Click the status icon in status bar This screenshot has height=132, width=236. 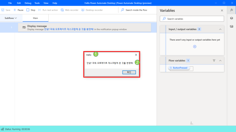pyautogui.click(x=3, y=129)
